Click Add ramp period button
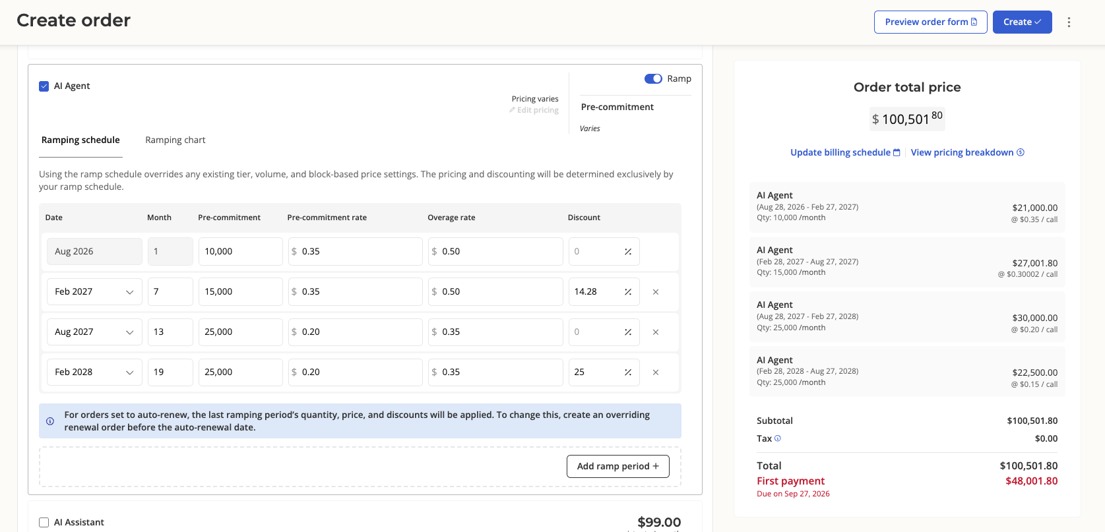 617,466
